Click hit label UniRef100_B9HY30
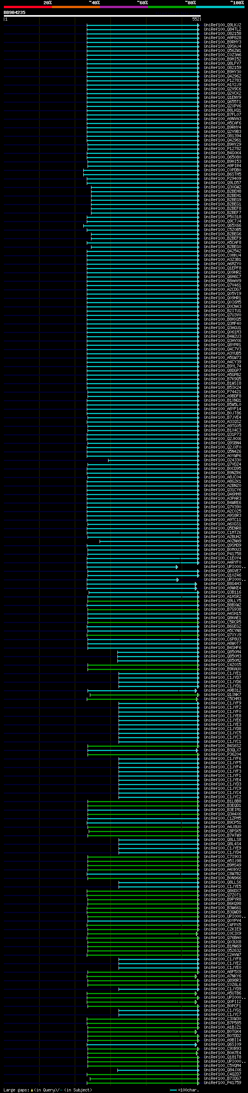 click(x=222, y=72)
